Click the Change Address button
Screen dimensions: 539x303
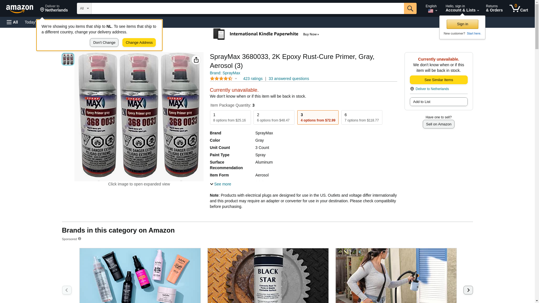[139, 43]
